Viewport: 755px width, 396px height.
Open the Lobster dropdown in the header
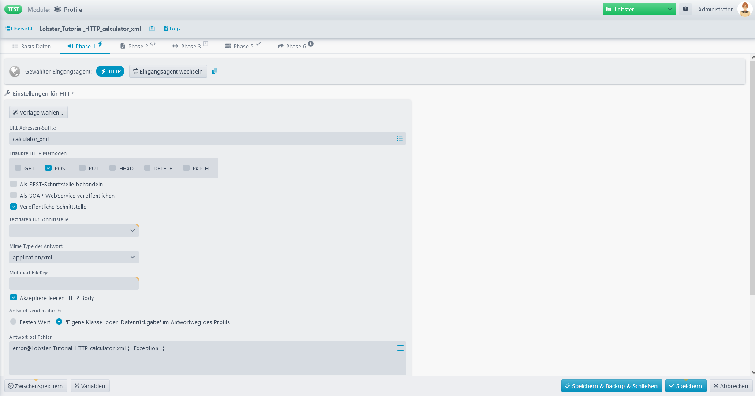[x=639, y=9]
